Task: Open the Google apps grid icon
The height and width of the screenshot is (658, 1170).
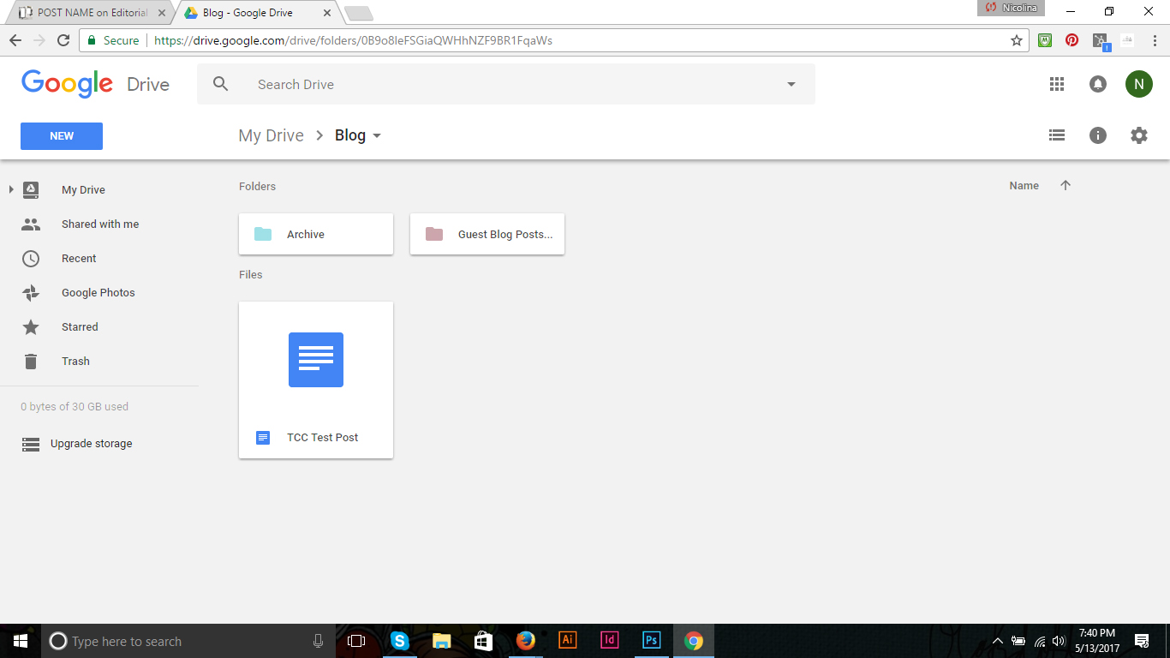Action: coord(1056,84)
